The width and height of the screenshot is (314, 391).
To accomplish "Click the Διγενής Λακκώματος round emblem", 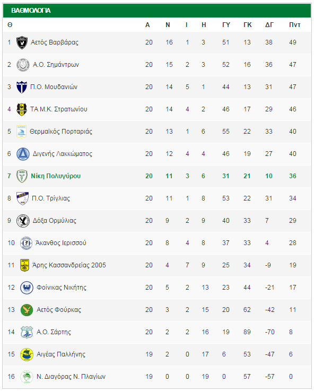I will coord(23,154).
